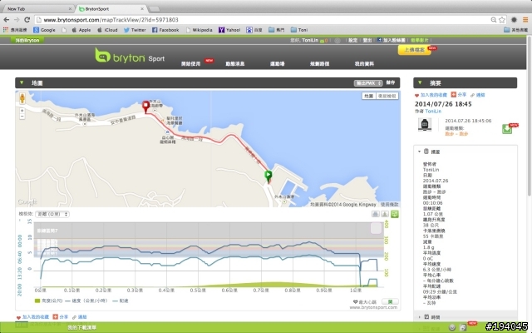The image size is (532, 333).
Task: Zoom out on the map
Action: [x=22, y=117]
